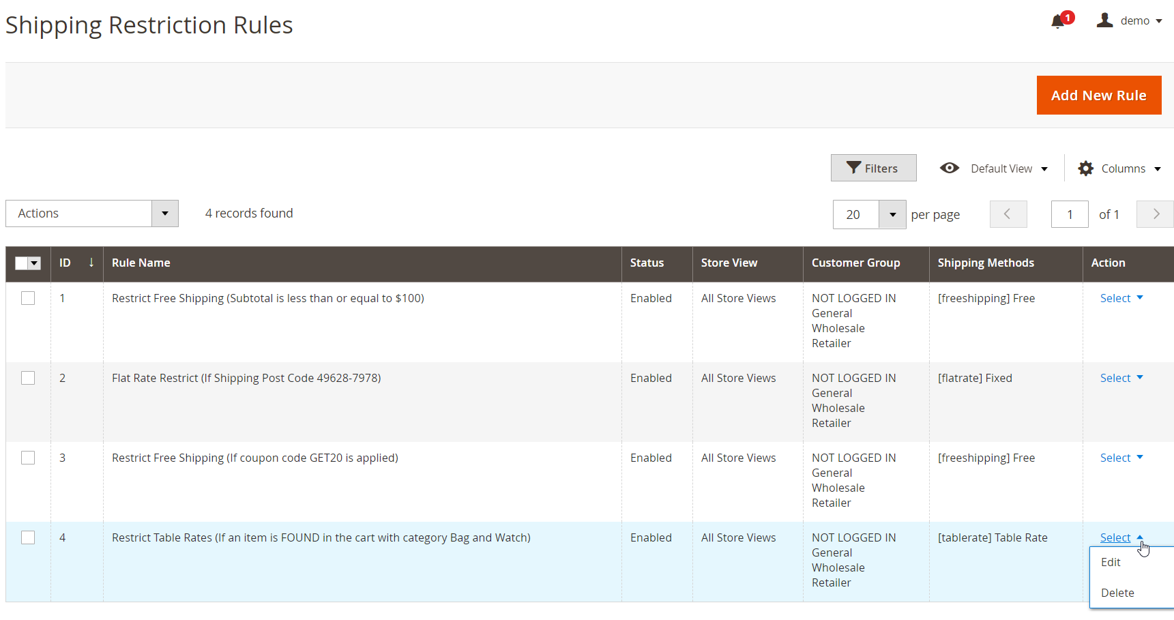The image size is (1174, 620).
Task: Check the checkbox for rule ID 1
Action: click(28, 298)
